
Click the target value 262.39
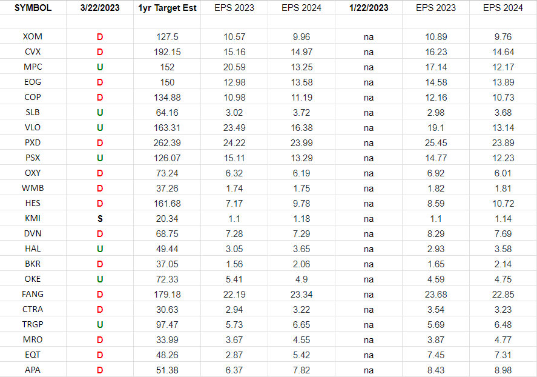[167, 143]
